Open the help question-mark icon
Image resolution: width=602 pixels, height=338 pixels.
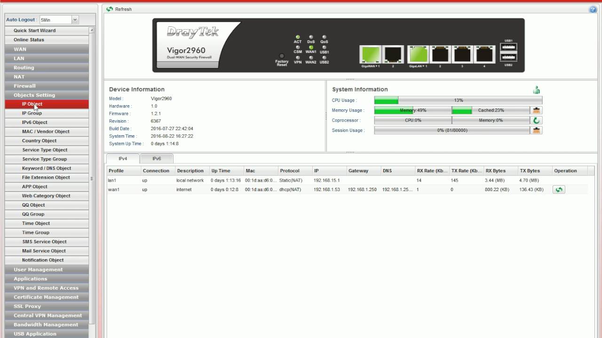click(593, 9)
